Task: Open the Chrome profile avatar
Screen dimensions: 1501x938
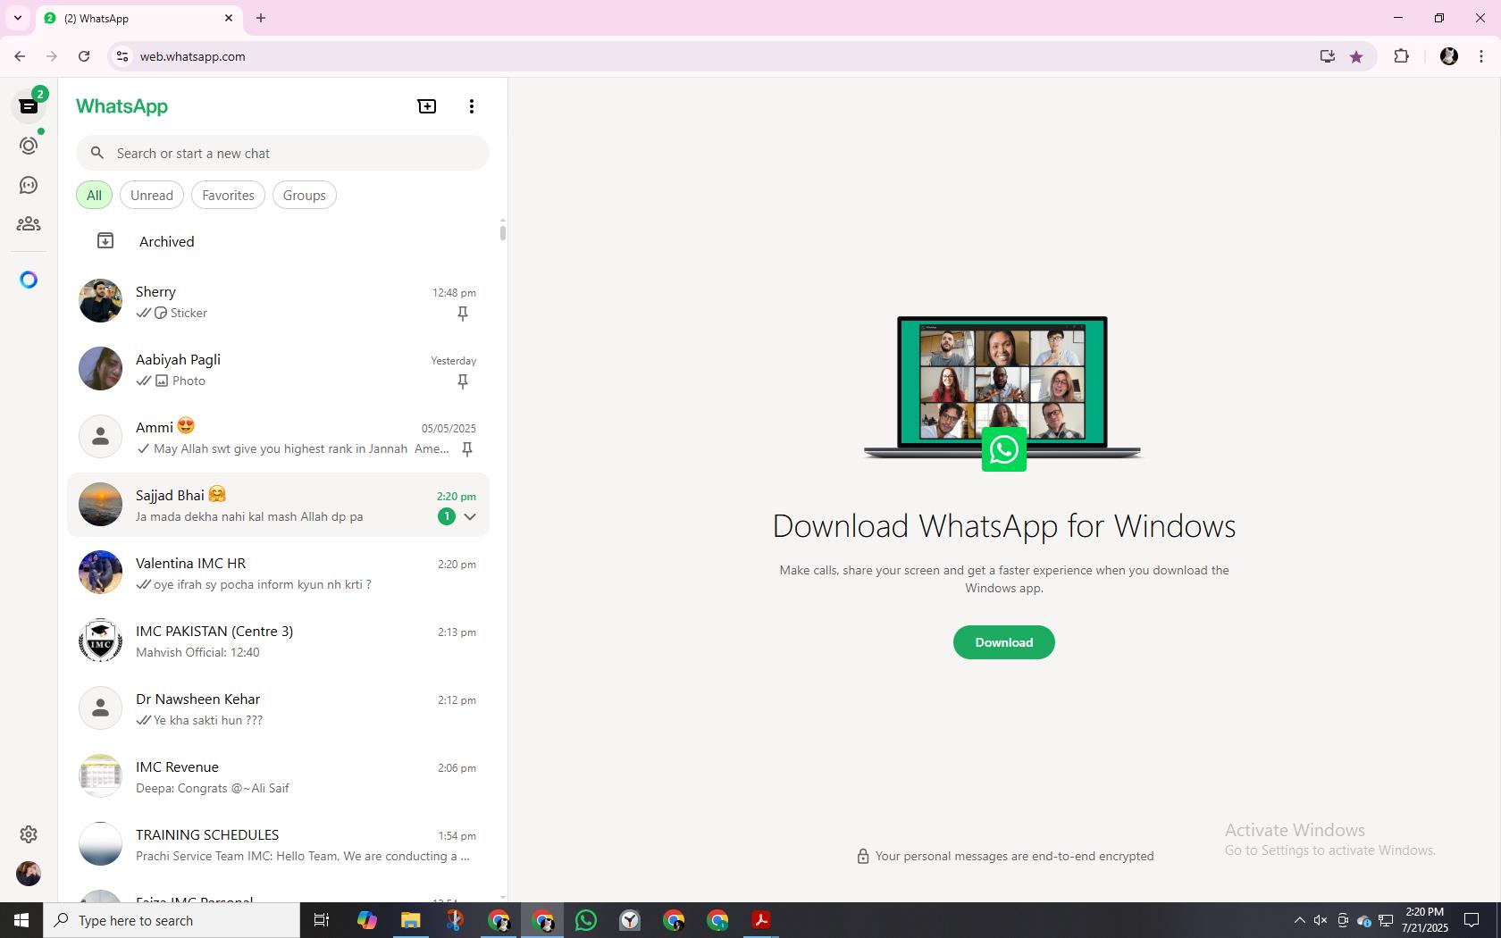Action: [x=1449, y=56]
